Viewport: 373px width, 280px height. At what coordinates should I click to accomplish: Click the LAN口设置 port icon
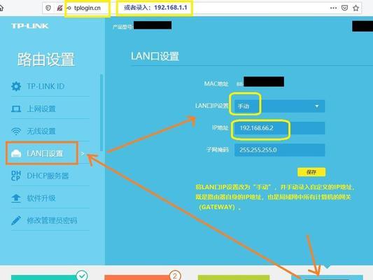point(16,153)
